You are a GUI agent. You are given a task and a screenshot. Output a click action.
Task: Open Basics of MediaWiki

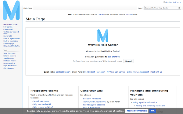(x=92, y=99)
